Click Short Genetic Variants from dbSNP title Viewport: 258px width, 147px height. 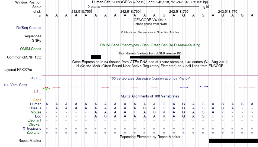click(x=150, y=54)
